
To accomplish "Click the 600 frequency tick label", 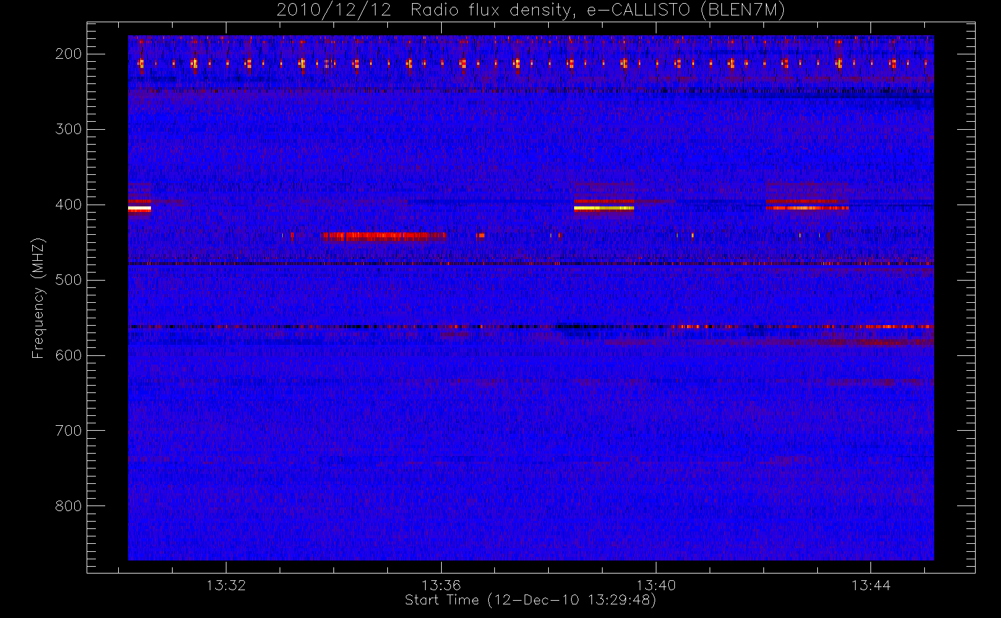I will (x=69, y=355).
